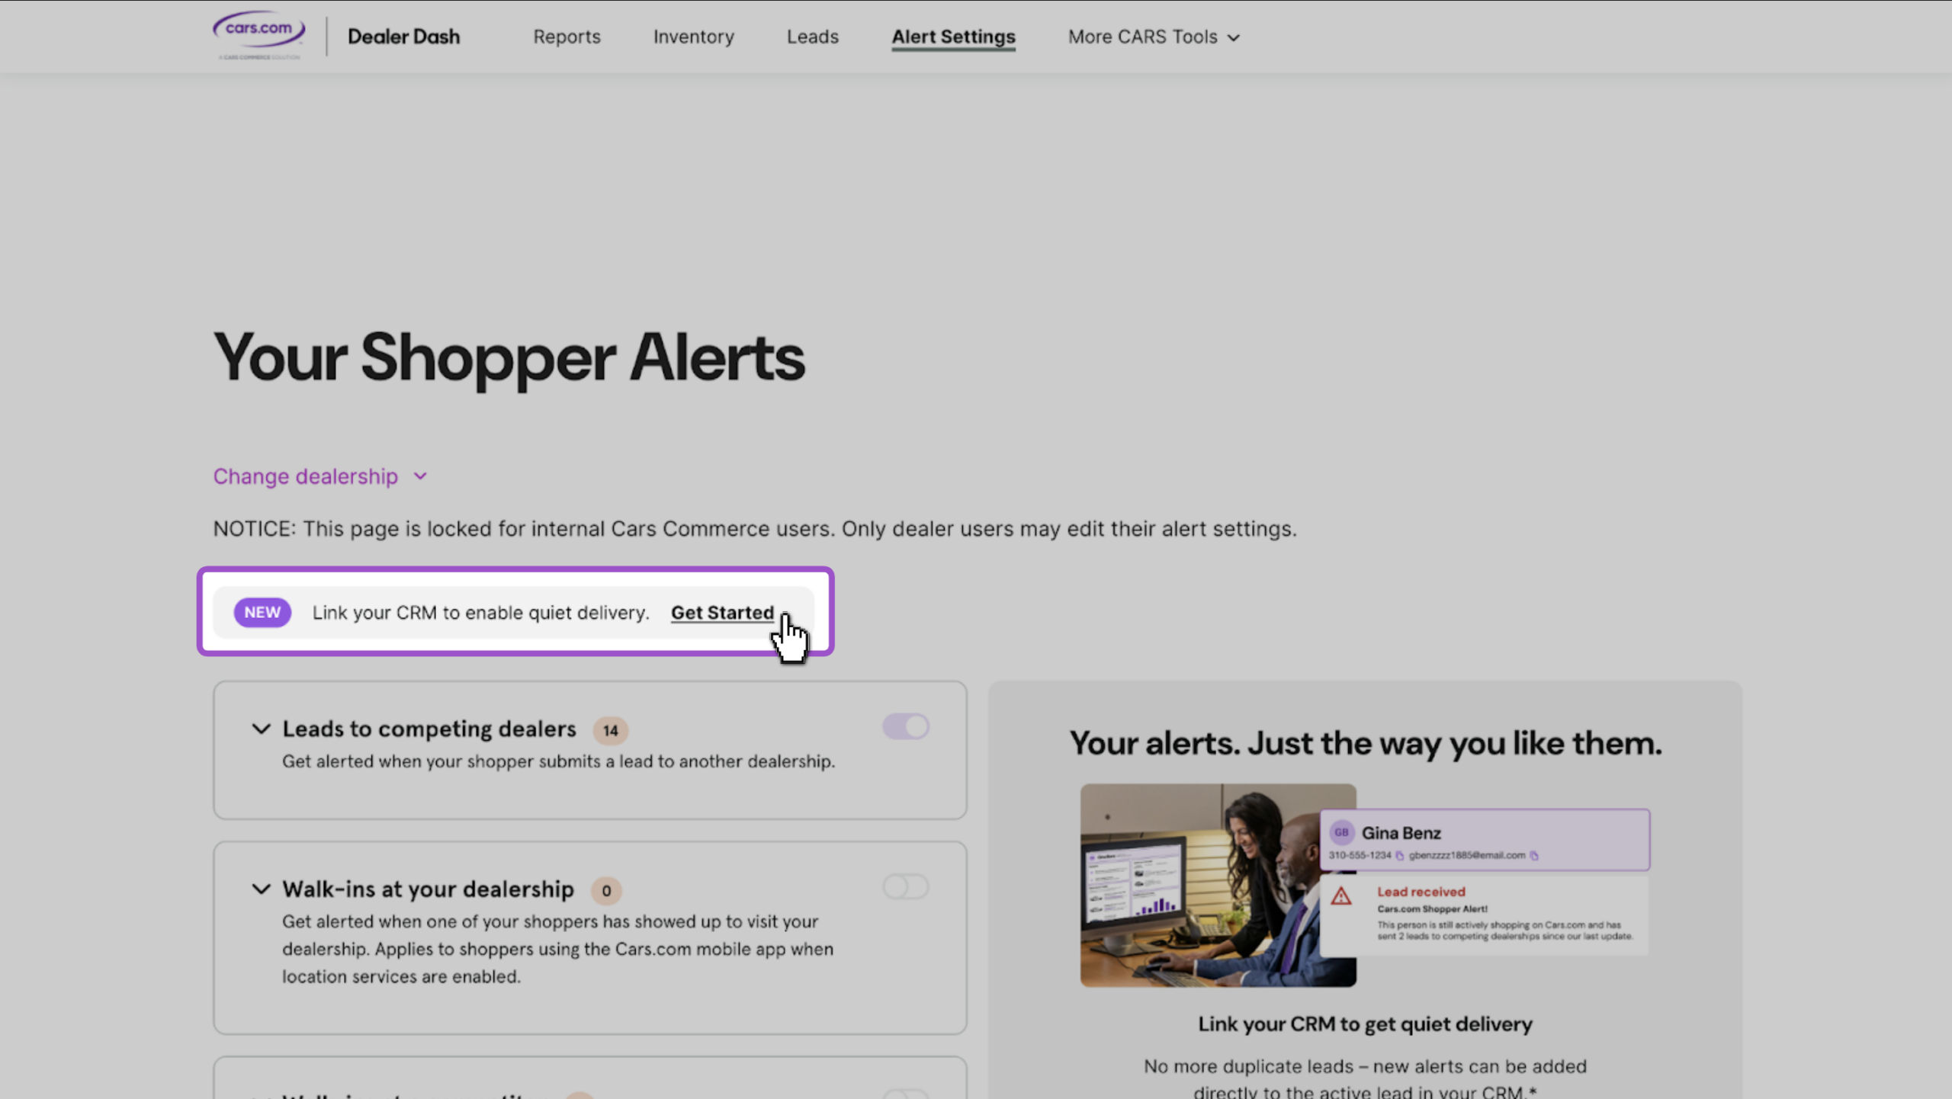This screenshot has width=1952, height=1099.
Task: Click 'Link your CRM to get quiet delivery' heading
Action: click(1365, 1024)
